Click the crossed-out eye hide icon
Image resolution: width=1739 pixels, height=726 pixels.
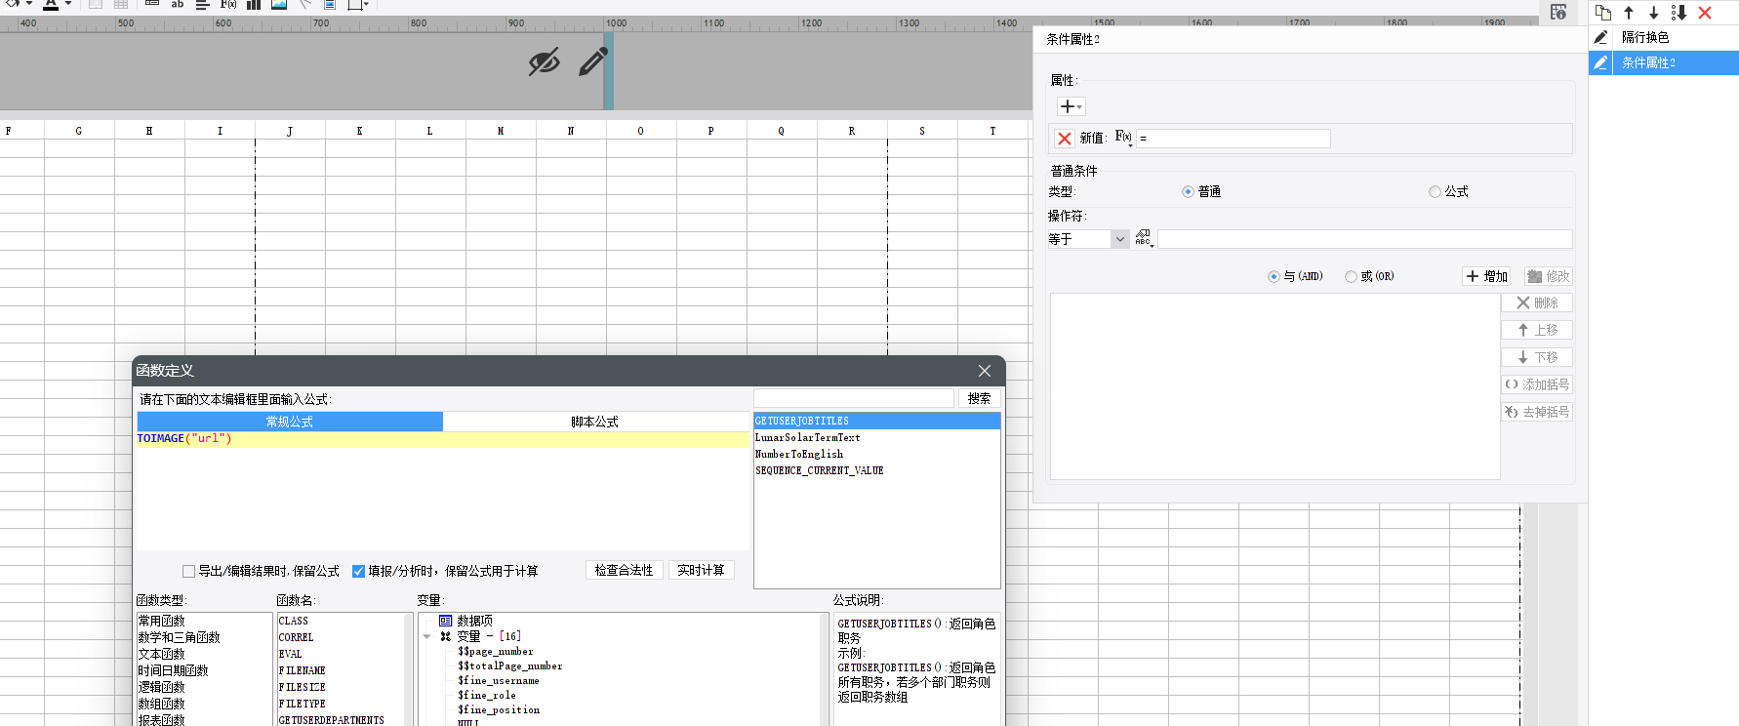[x=544, y=62]
